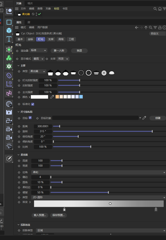
Task: Select the Text spline tool icon
Action: tap(9, 39)
